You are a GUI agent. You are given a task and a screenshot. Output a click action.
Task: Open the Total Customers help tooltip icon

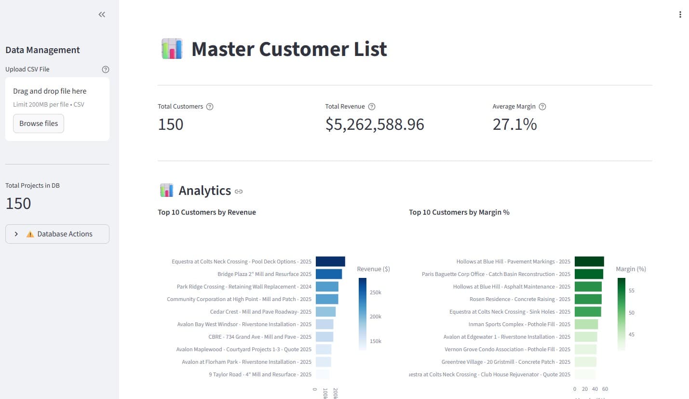(209, 106)
